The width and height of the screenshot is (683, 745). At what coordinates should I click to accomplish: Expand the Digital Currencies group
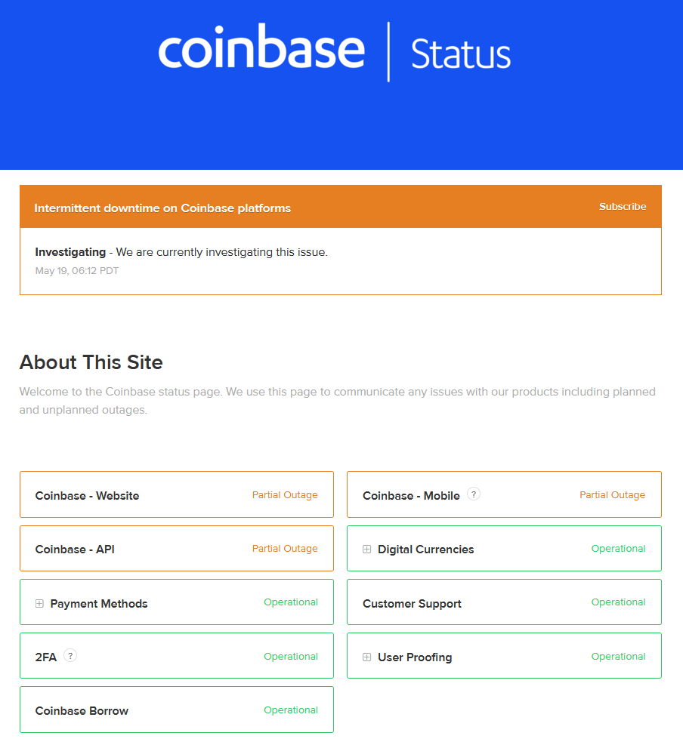coord(367,550)
